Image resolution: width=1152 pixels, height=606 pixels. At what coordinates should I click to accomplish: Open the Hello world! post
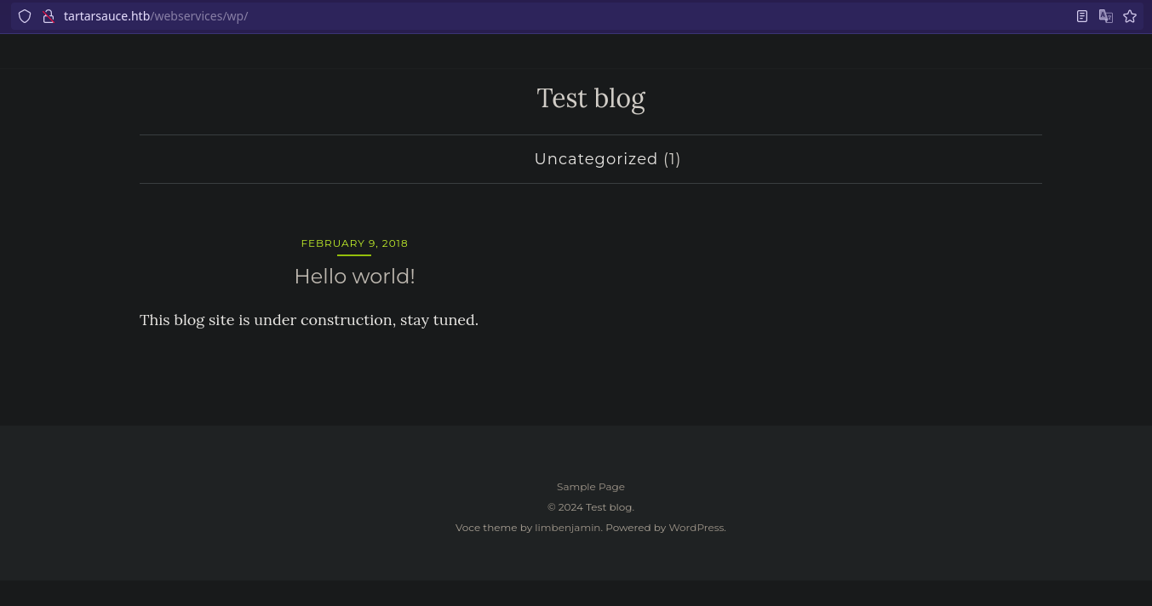(354, 277)
